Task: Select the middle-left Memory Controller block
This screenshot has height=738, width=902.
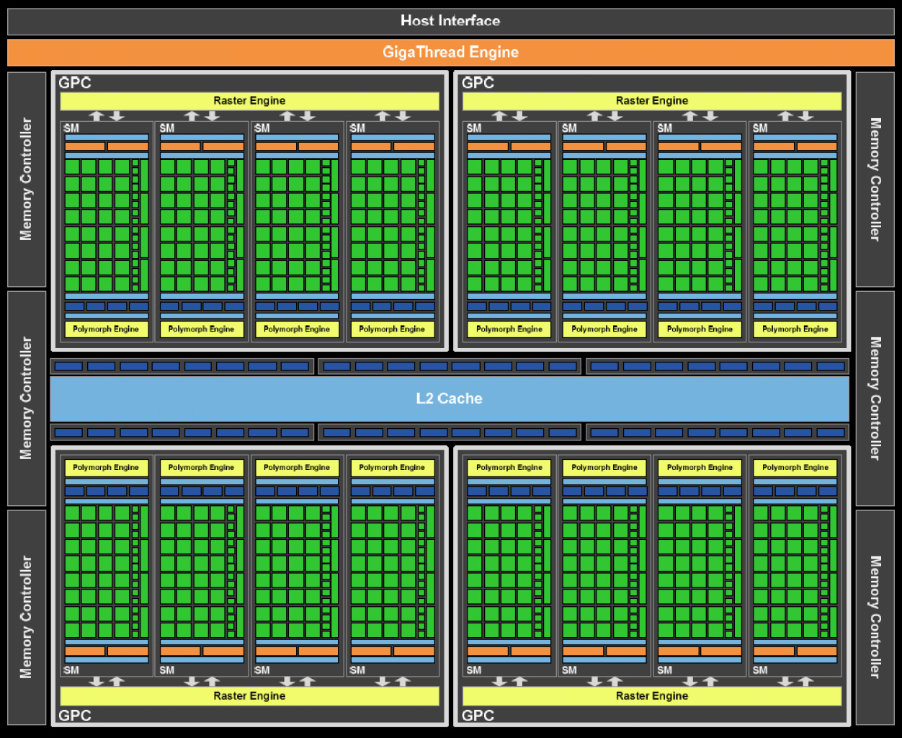Action: (27, 399)
